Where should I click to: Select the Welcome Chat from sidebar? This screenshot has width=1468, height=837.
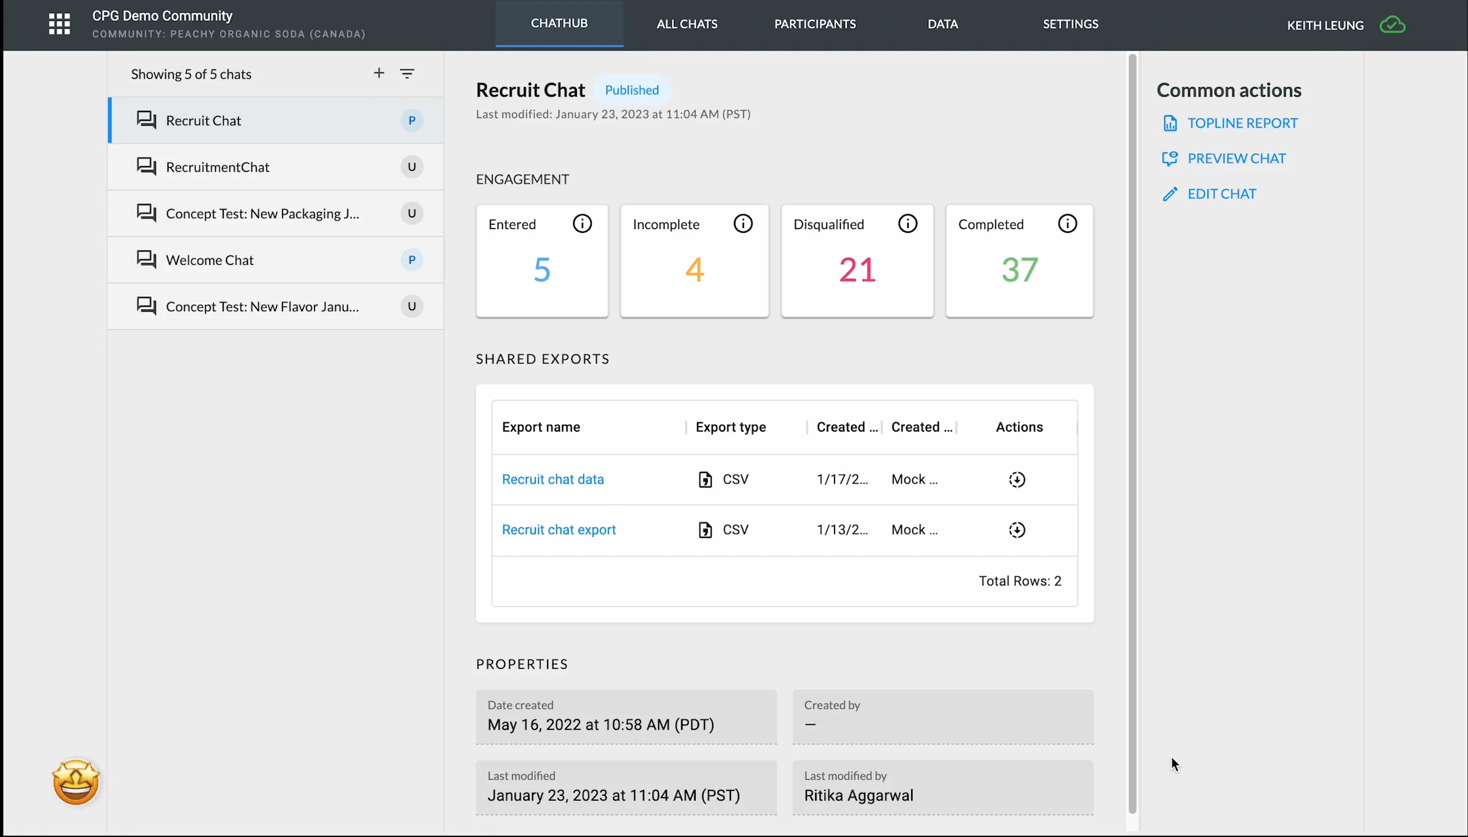coord(210,260)
